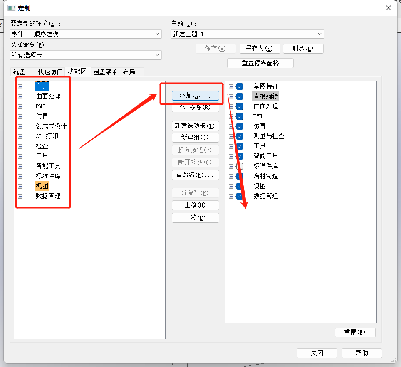
Task: Click the 删除(L) theme button
Action: (303, 49)
